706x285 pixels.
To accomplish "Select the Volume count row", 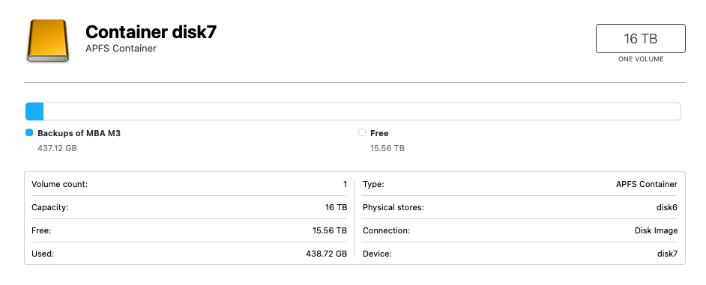I will (x=189, y=184).
